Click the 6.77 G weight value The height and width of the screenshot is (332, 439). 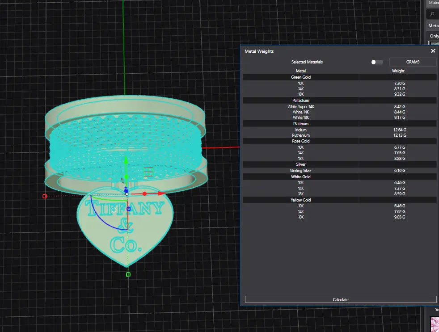(400, 147)
